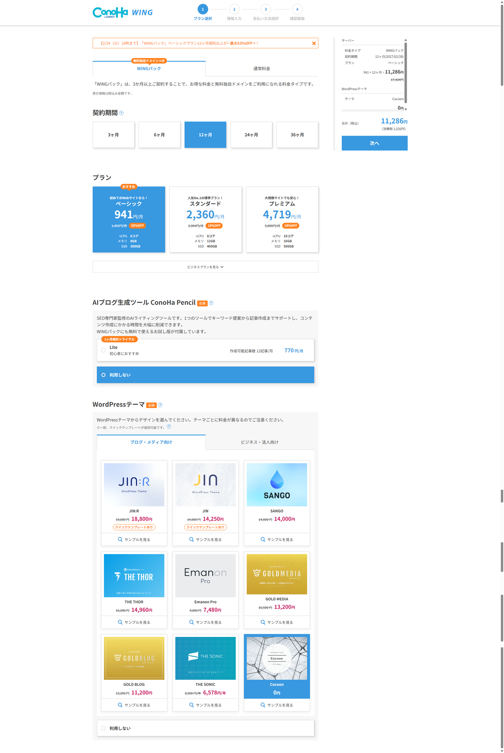Choose the プレミアム plan card
Viewport: 504px width, 753px height.
282,219
